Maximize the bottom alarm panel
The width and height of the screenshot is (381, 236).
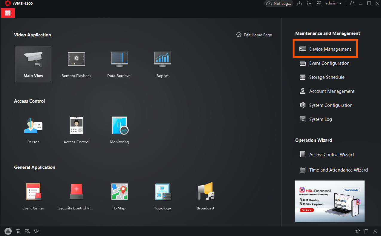tap(366, 231)
